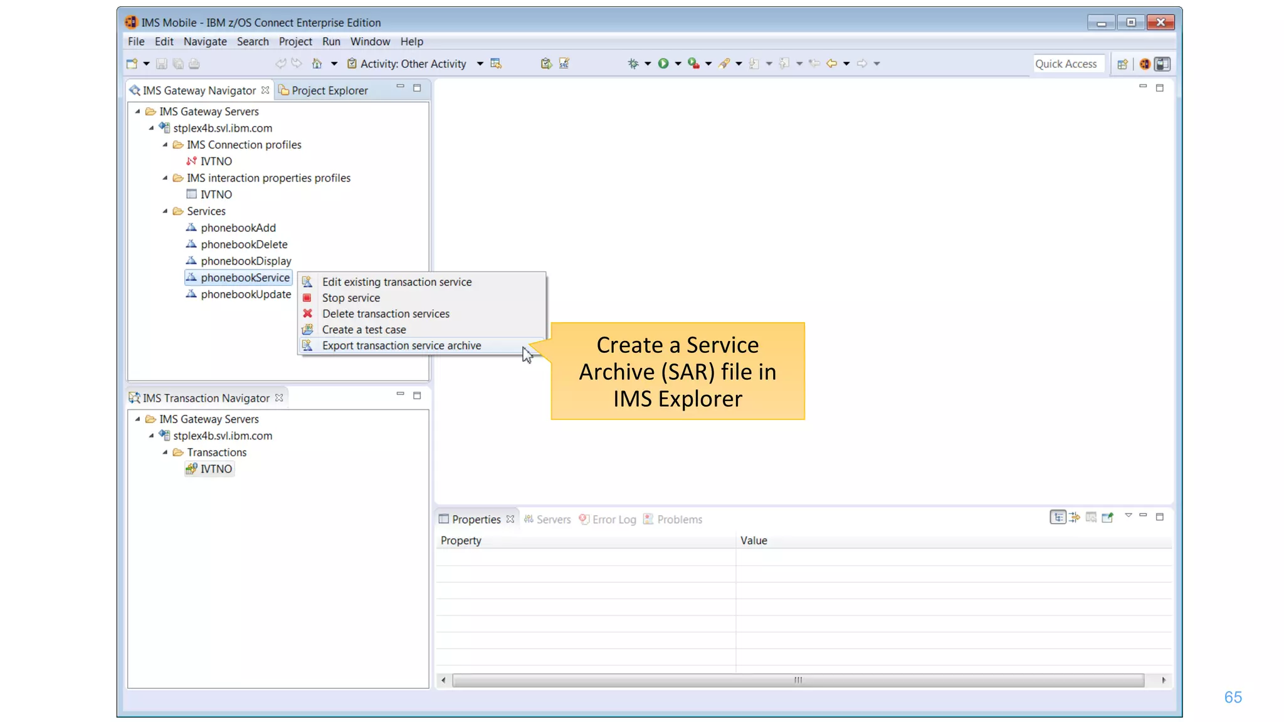Toggle Pin to Selection in Properties view
This screenshot has width=1284, height=722.
1108,517
